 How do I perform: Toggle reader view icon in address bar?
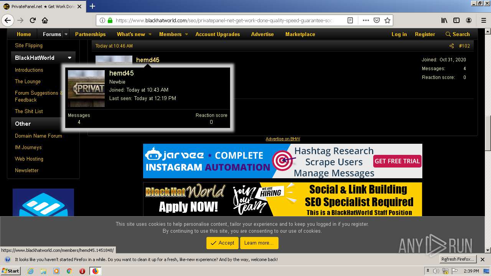coord(350,20)
